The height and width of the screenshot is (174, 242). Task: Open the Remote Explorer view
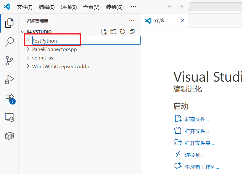(9, 117)
